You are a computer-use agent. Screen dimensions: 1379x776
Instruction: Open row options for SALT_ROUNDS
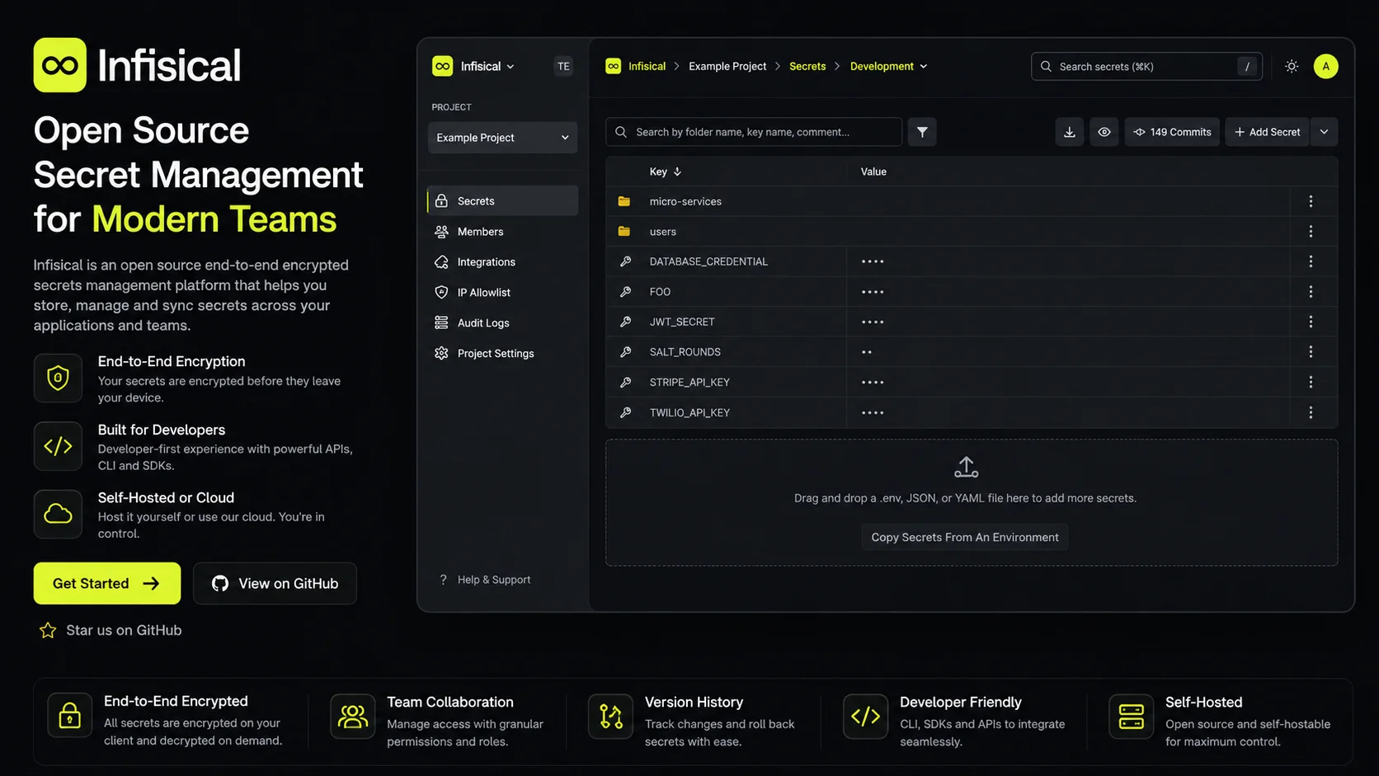click(1311, 352)
